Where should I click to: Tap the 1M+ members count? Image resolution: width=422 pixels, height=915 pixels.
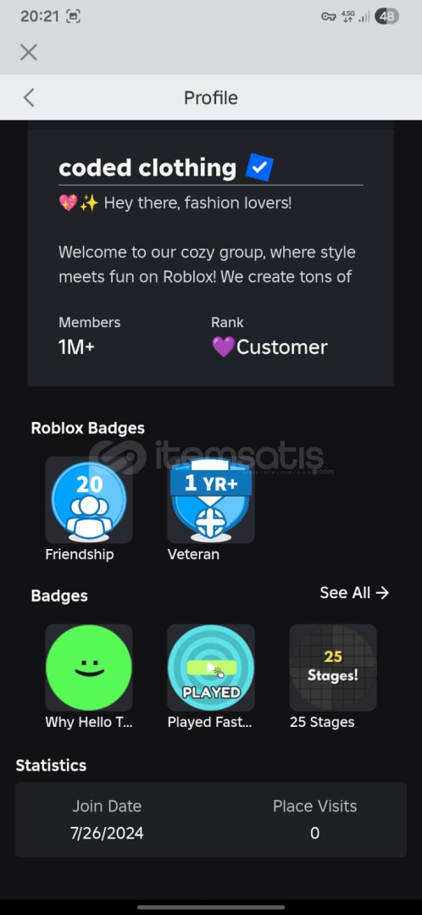[76, 347]
